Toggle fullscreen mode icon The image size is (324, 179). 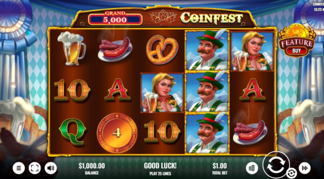coord(35,168)
